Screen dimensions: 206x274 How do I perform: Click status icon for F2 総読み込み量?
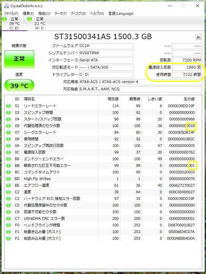point(8,239)
